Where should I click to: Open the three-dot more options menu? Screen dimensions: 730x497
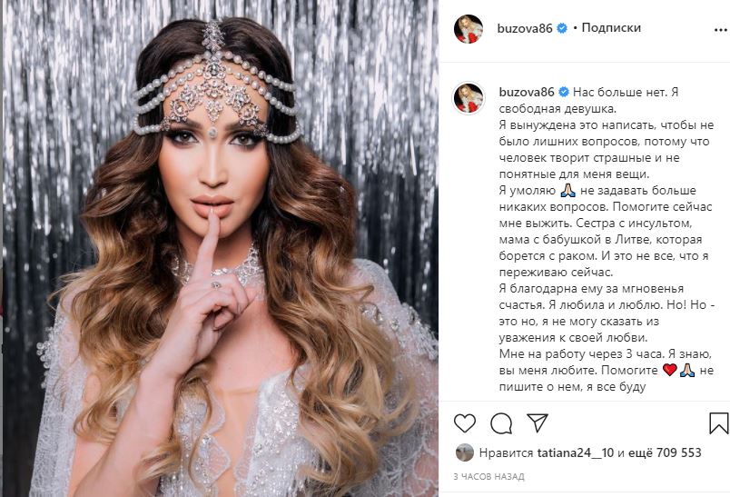[720, 29]
